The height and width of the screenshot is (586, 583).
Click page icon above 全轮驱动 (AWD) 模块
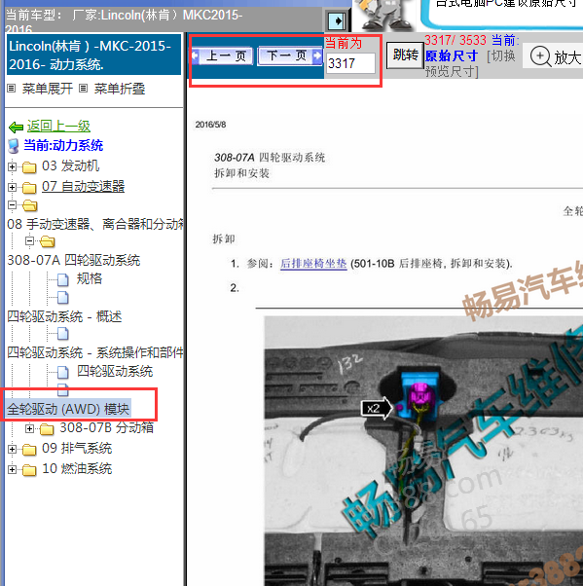pos(63,389)
